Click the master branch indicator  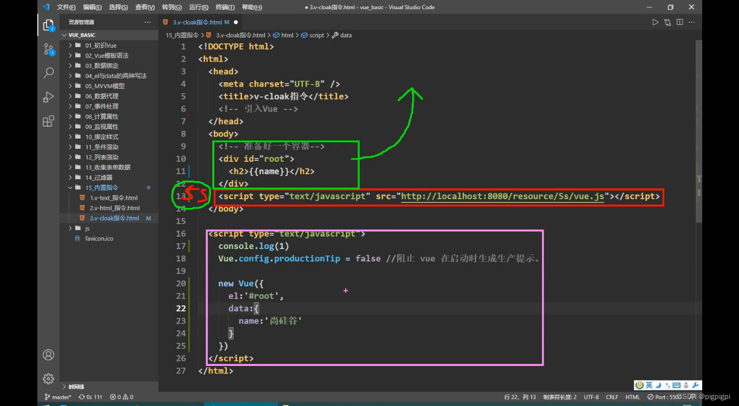click(x=58, y=397)
